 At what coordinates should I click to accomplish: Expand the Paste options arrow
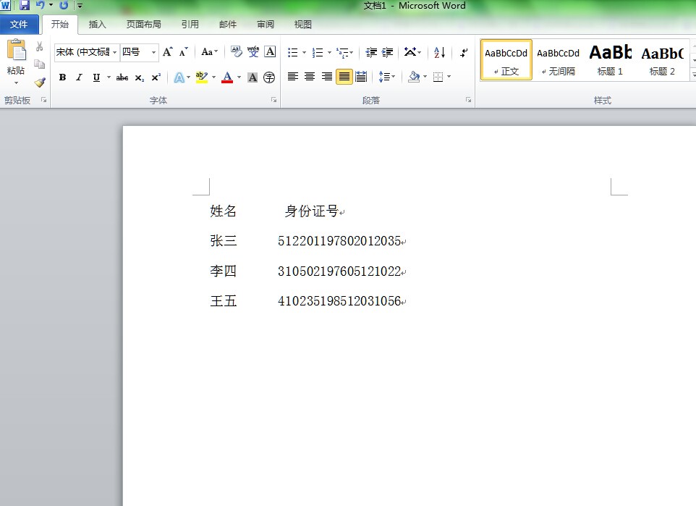17,83
